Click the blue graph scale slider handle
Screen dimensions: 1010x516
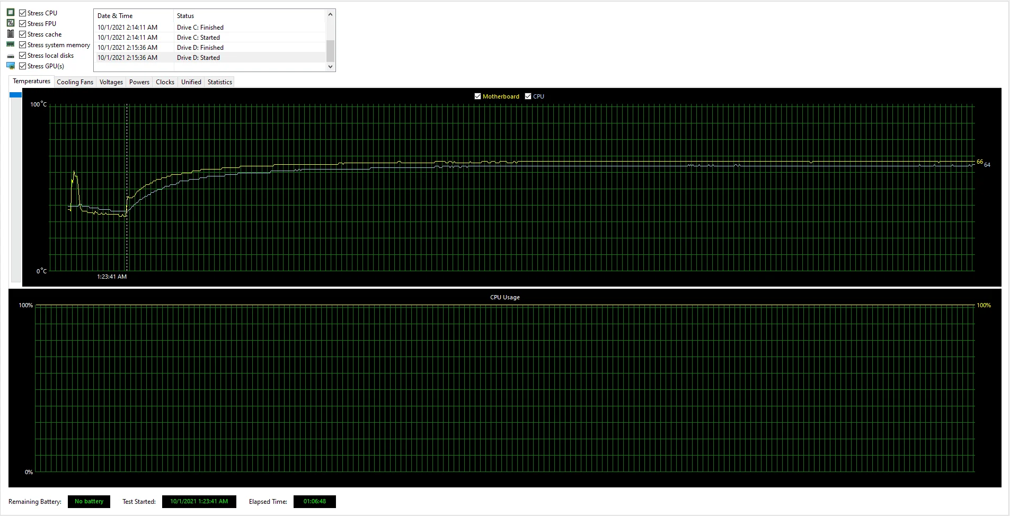16,95
